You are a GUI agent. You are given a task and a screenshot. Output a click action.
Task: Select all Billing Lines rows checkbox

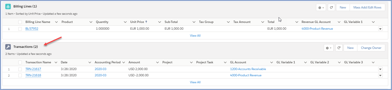click(x=20, y=22)
